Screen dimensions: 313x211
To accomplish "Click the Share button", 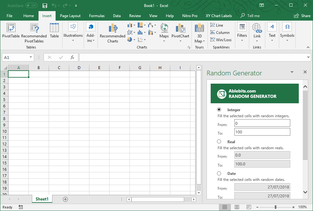I will coord(302,16).
